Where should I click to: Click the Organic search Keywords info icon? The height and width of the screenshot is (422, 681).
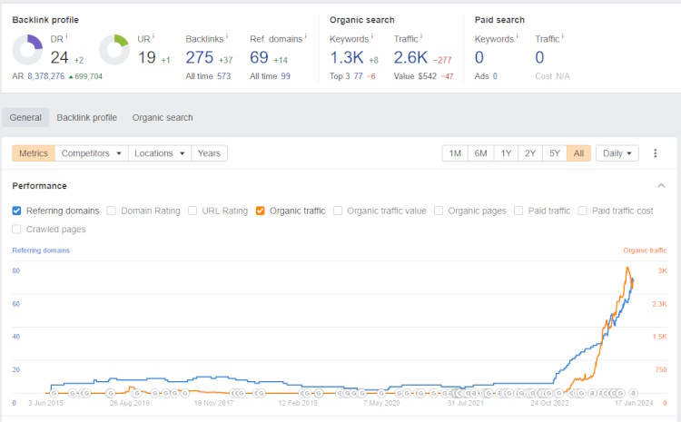(x=372, y=37)
